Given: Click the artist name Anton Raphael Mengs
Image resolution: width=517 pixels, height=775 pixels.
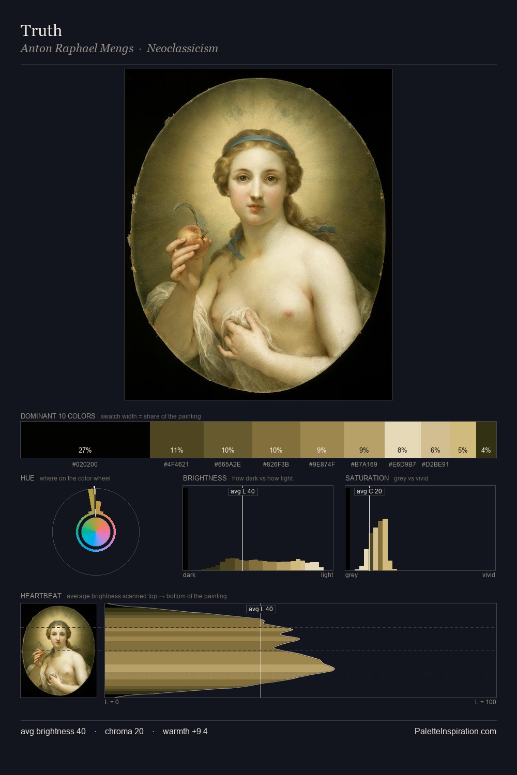Looking at the screenshot, I should pyautogui.click(x=77, y=49).
